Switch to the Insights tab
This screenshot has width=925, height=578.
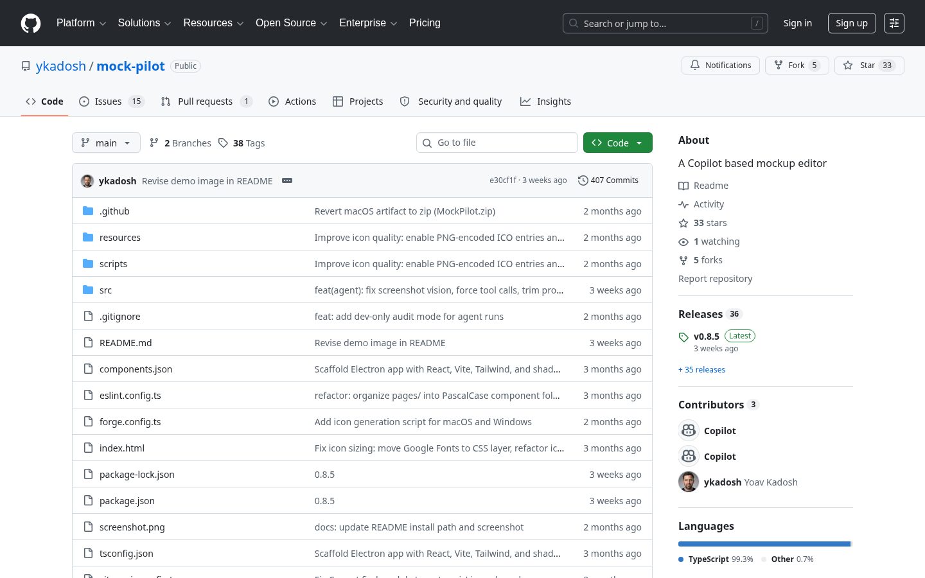tap(545, 101)
